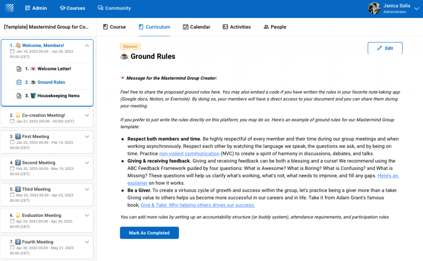Expand the Co-creation Meeting! section
423x261 pixels.
(x=87, y=115)
